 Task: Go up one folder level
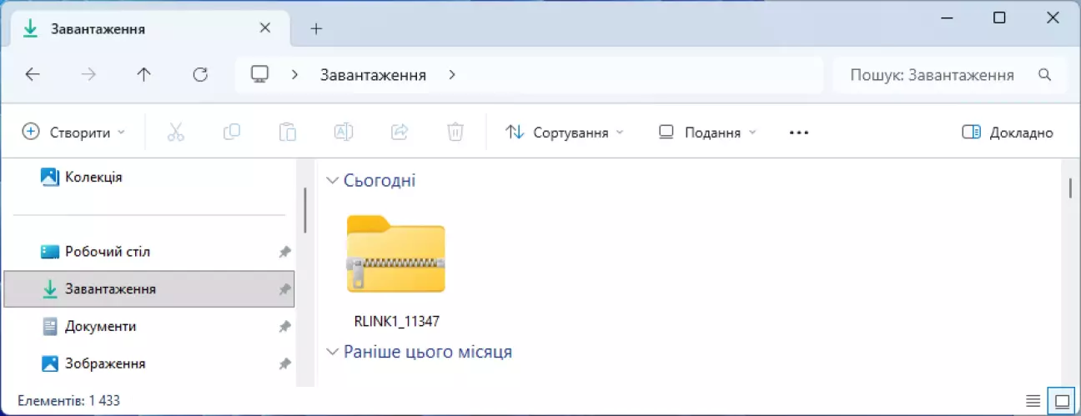143,74
